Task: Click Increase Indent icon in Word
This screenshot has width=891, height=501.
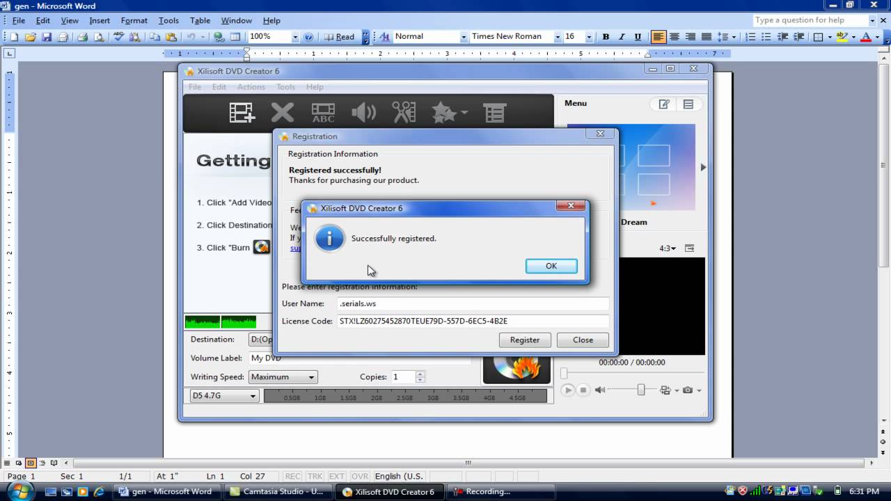Action: pyautogui.click(x=798, y=37)
